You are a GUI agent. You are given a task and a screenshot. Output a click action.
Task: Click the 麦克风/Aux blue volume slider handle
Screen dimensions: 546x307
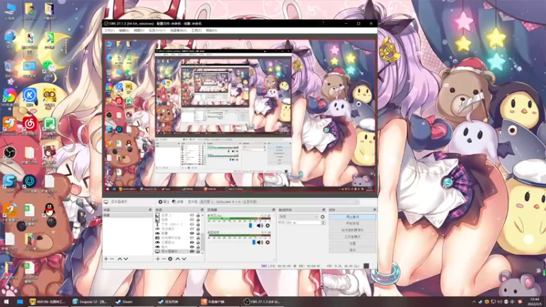pyautogui.click(x=250, y=226)
